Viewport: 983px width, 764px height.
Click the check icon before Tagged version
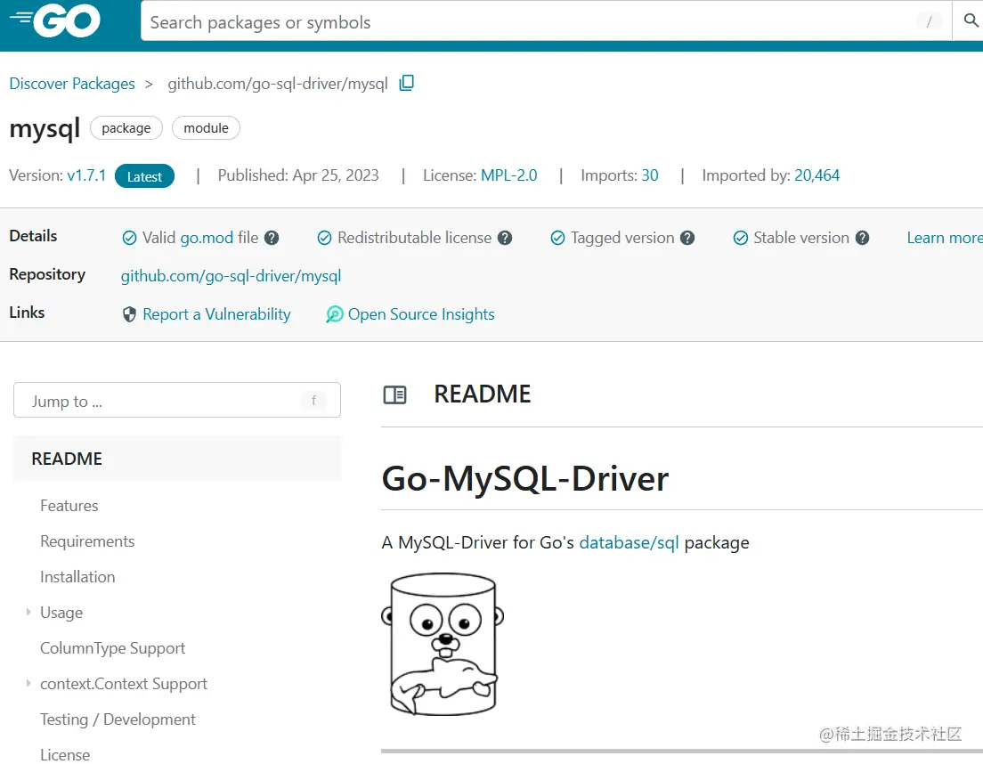pyautogui.click(x=557, y=238)
